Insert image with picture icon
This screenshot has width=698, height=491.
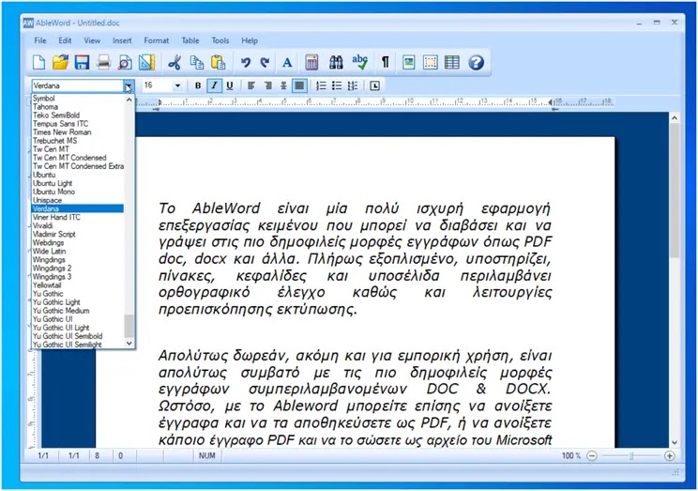click(x=409, y=62)
